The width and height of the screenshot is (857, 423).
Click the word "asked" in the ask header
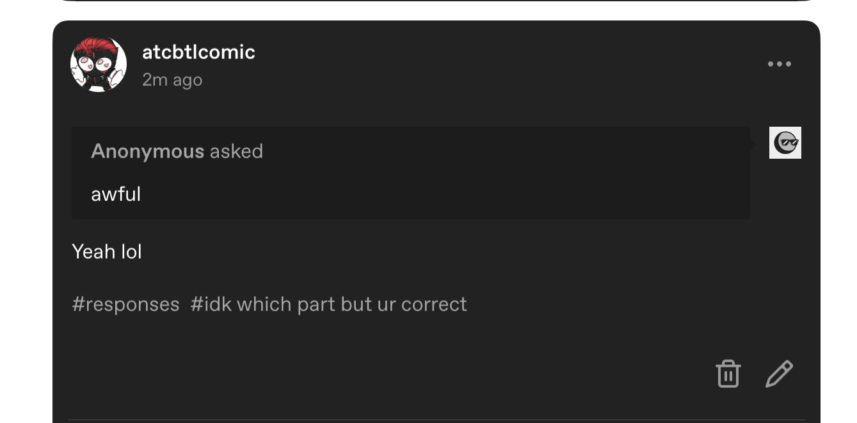coord(236,151)
